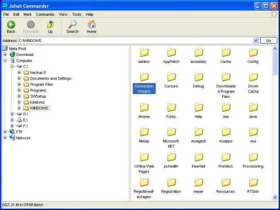Select the RTSkin folder icon
Screen dimensions: 280x210
coord(253,182)
